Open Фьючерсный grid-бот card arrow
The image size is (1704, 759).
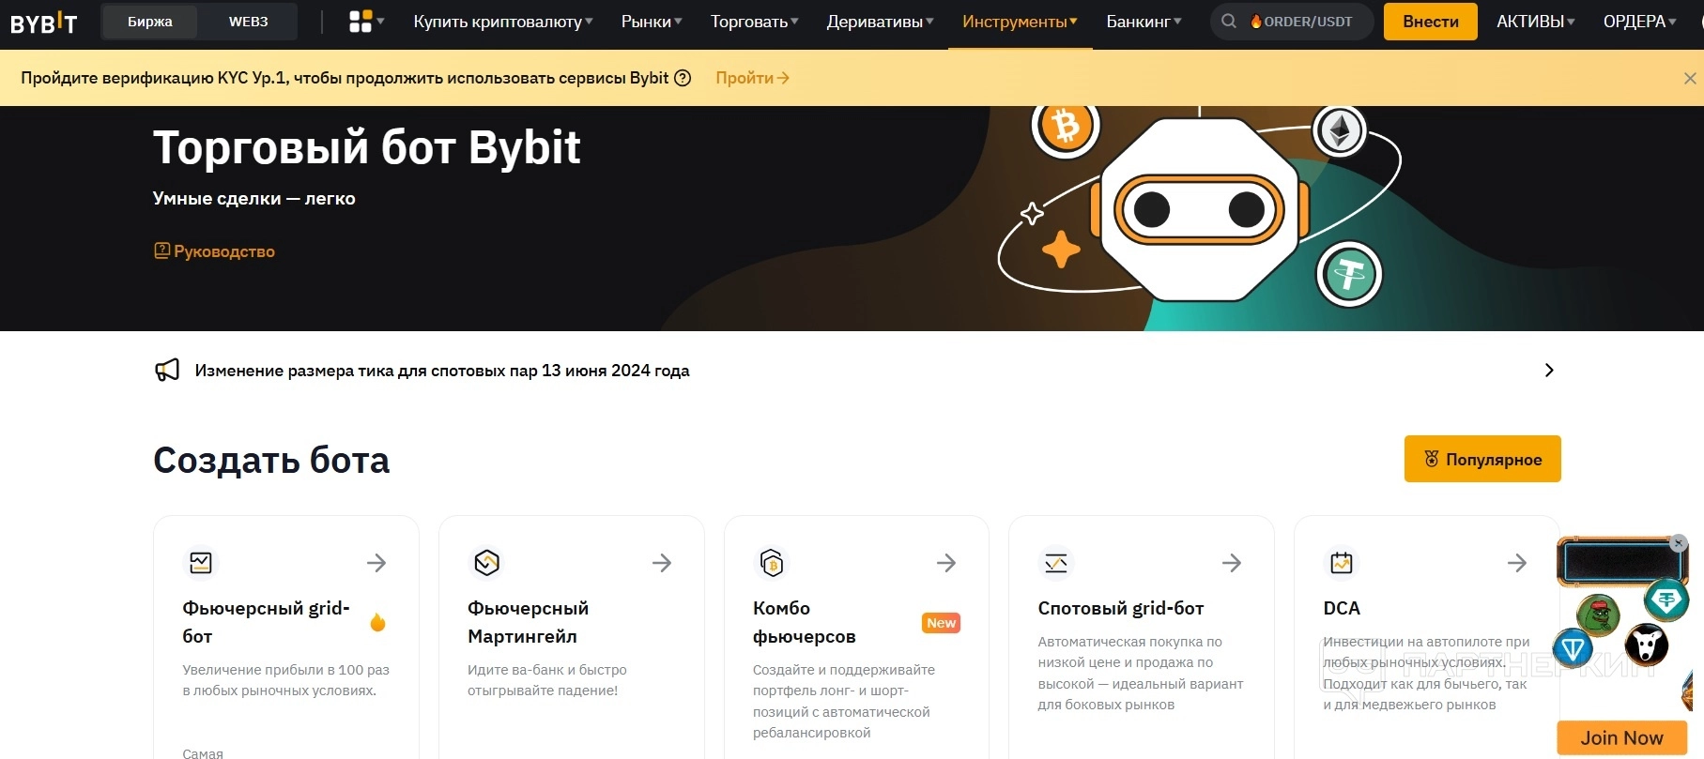pyautogui.click(x=376, y=563)
